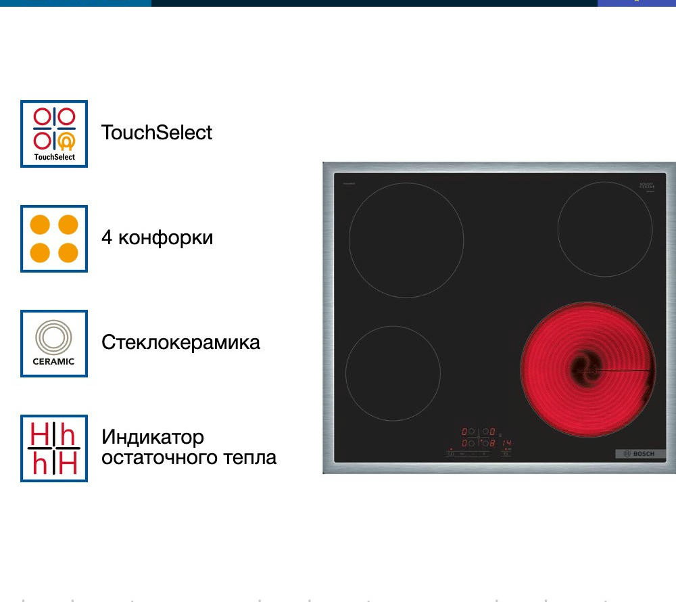Click the bottom-left burner zone
Screen dimensions: 676x602
[392, 373]
